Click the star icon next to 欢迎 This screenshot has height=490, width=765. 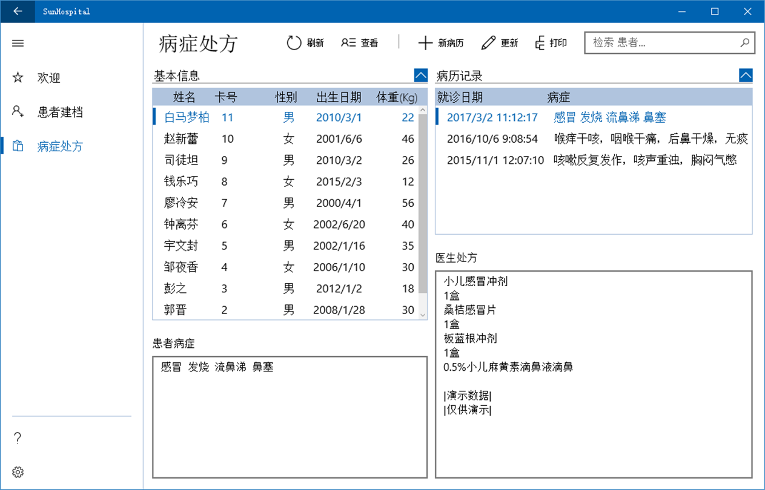[x=18, y=77]
